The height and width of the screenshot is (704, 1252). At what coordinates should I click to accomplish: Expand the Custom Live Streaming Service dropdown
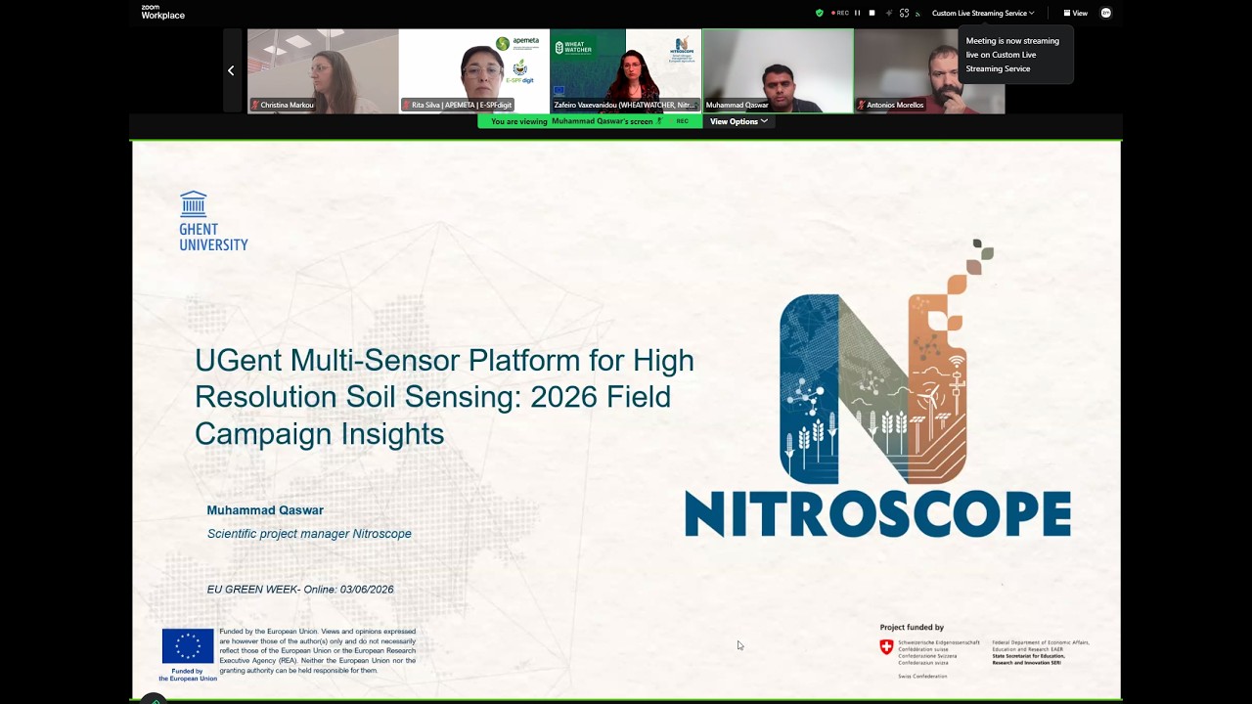pos(983,13)
